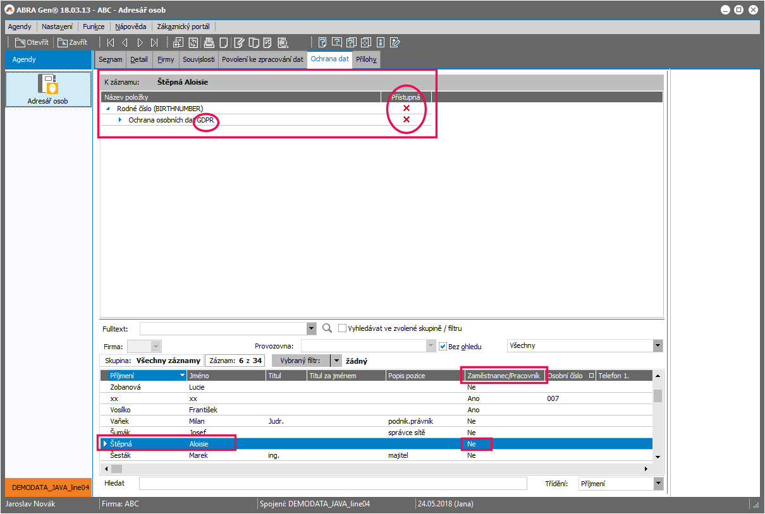The height and width of the screenshot is (514, 765).
Task: Click the copy record double-page icon
Action: coord(254,43)
